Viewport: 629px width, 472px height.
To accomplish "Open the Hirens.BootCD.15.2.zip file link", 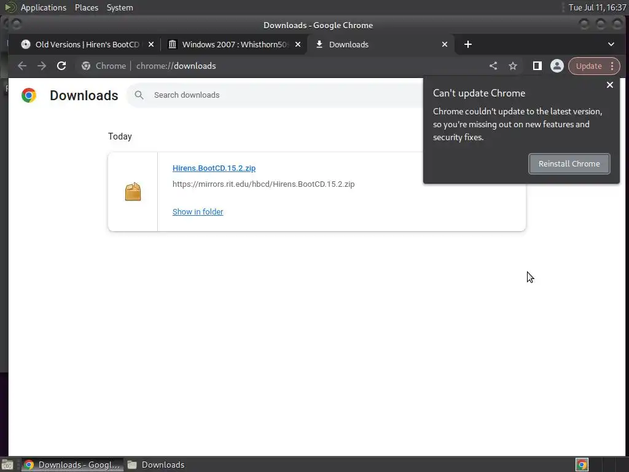I will (x=214, y=168).
